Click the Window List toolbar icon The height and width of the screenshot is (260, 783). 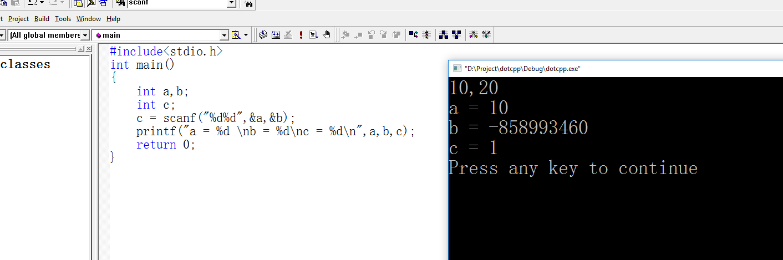103,3
